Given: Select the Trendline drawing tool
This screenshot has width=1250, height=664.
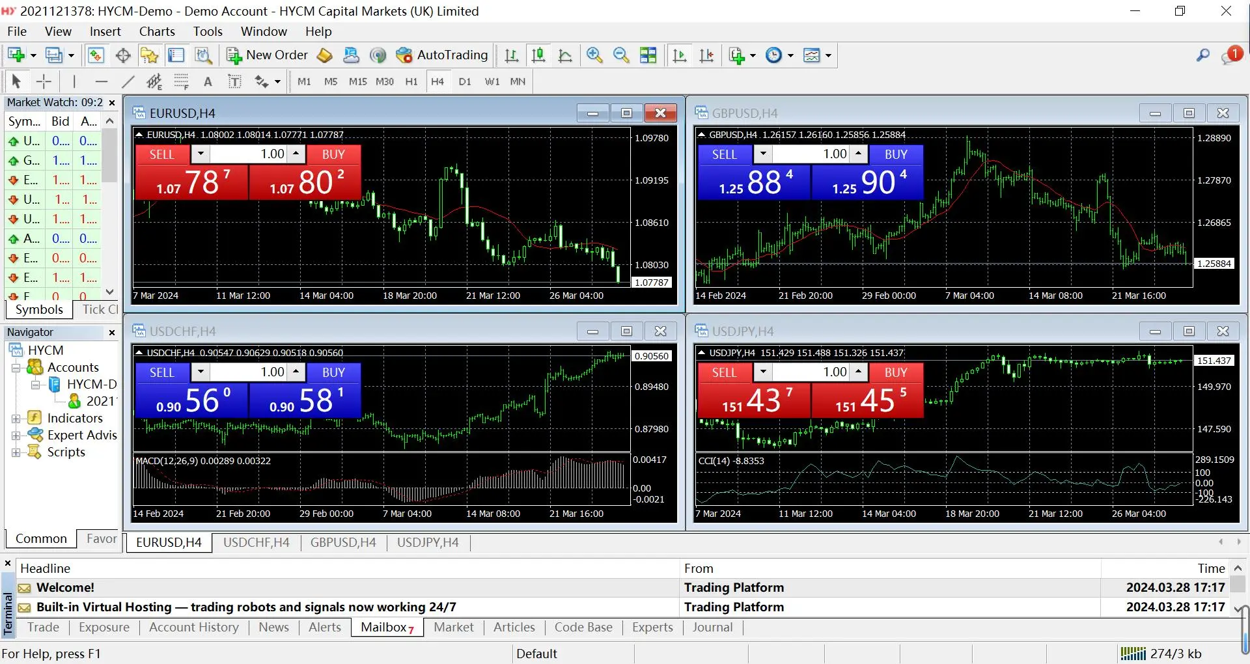Looking at the screenshot, I should [128, 81].
